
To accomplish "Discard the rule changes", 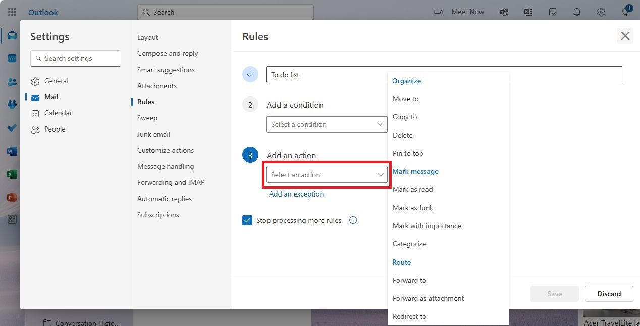I will click(x=609, y=294).
